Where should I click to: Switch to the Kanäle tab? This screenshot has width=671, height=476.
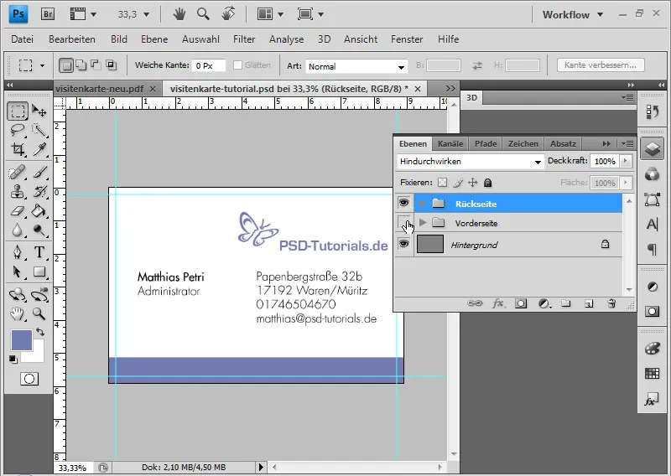pos(450,143)
